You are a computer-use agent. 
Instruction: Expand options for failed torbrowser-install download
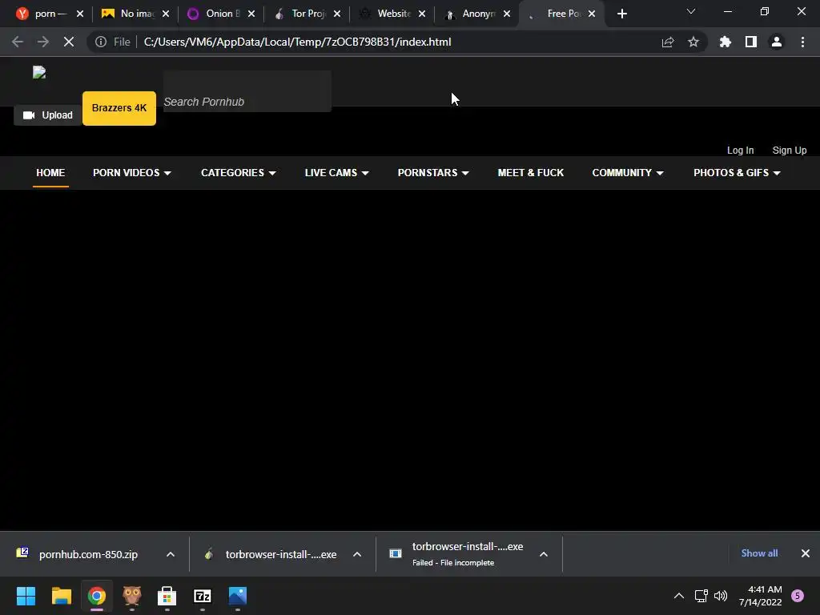coord(544,554)
